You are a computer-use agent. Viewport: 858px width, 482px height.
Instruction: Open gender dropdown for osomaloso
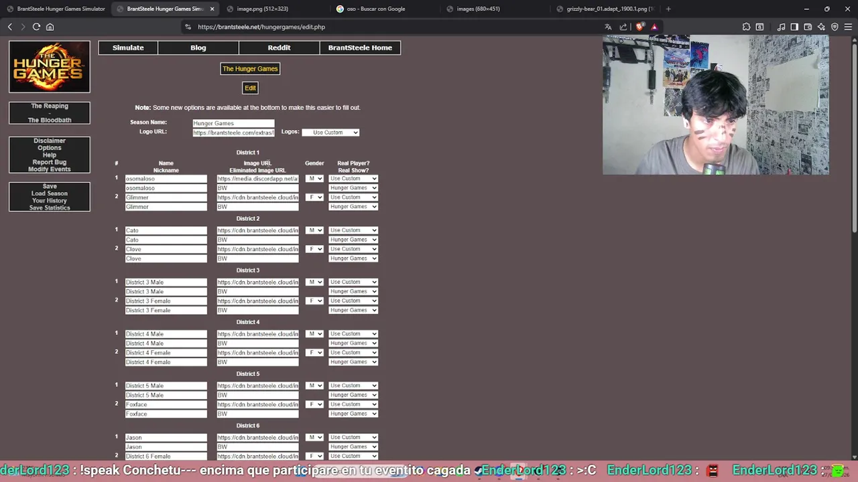coord(314,179)
